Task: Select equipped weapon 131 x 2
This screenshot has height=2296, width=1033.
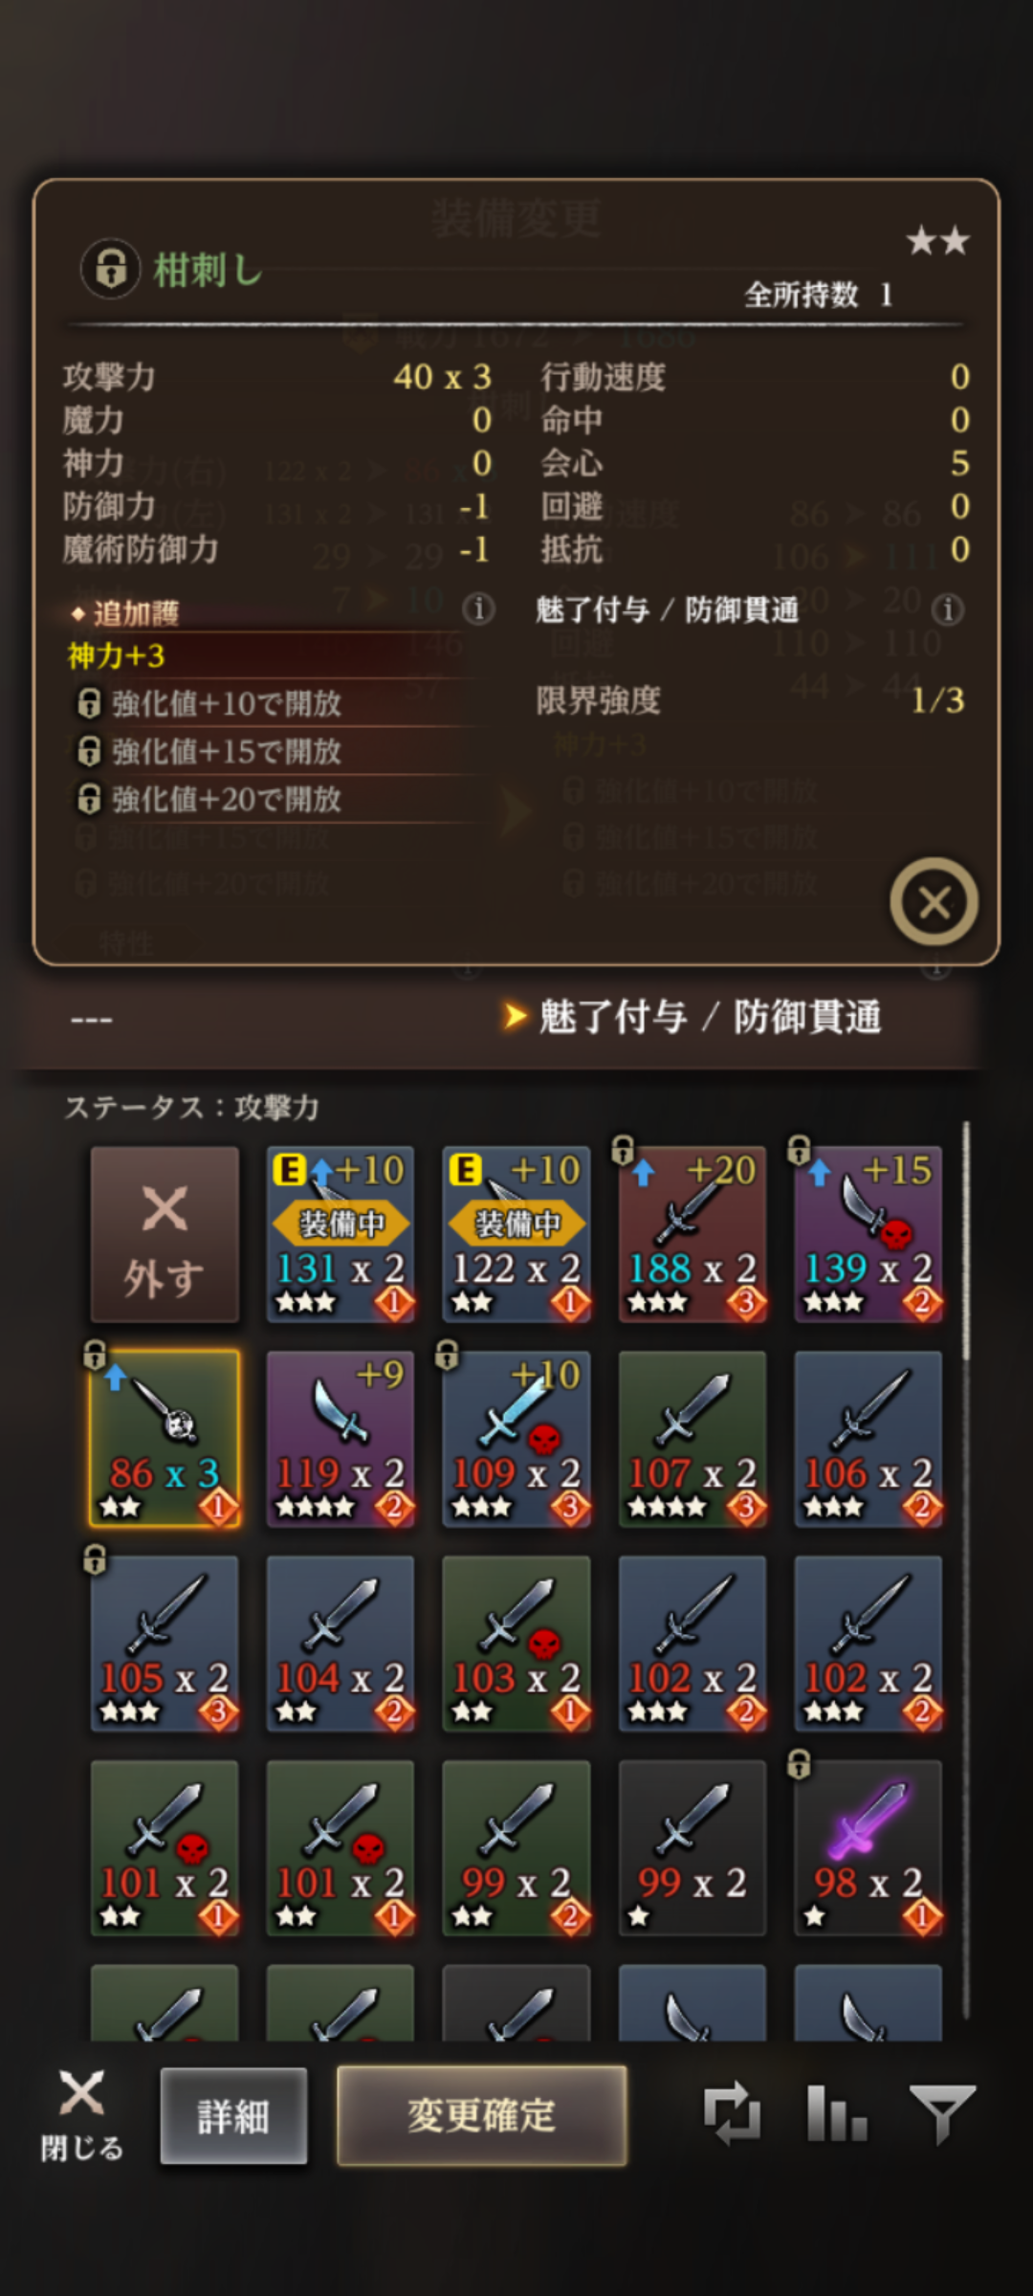Action: click(341, 1234)
